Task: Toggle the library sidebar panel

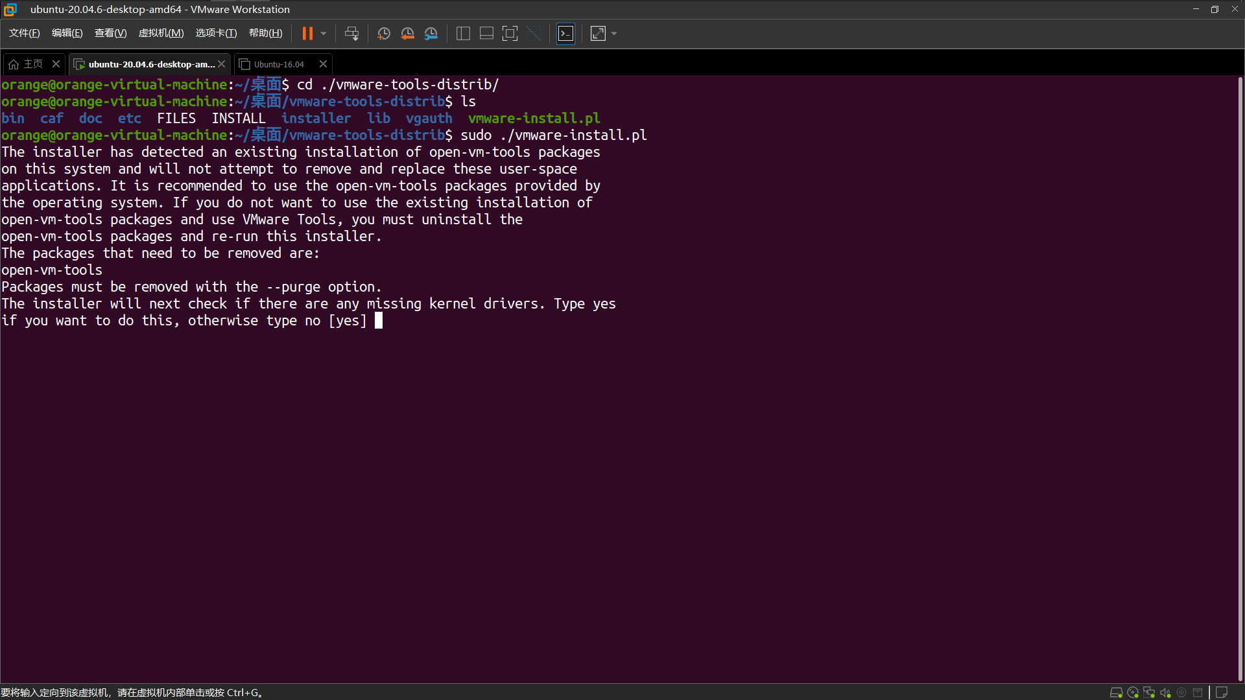Action: pos(463,34)
